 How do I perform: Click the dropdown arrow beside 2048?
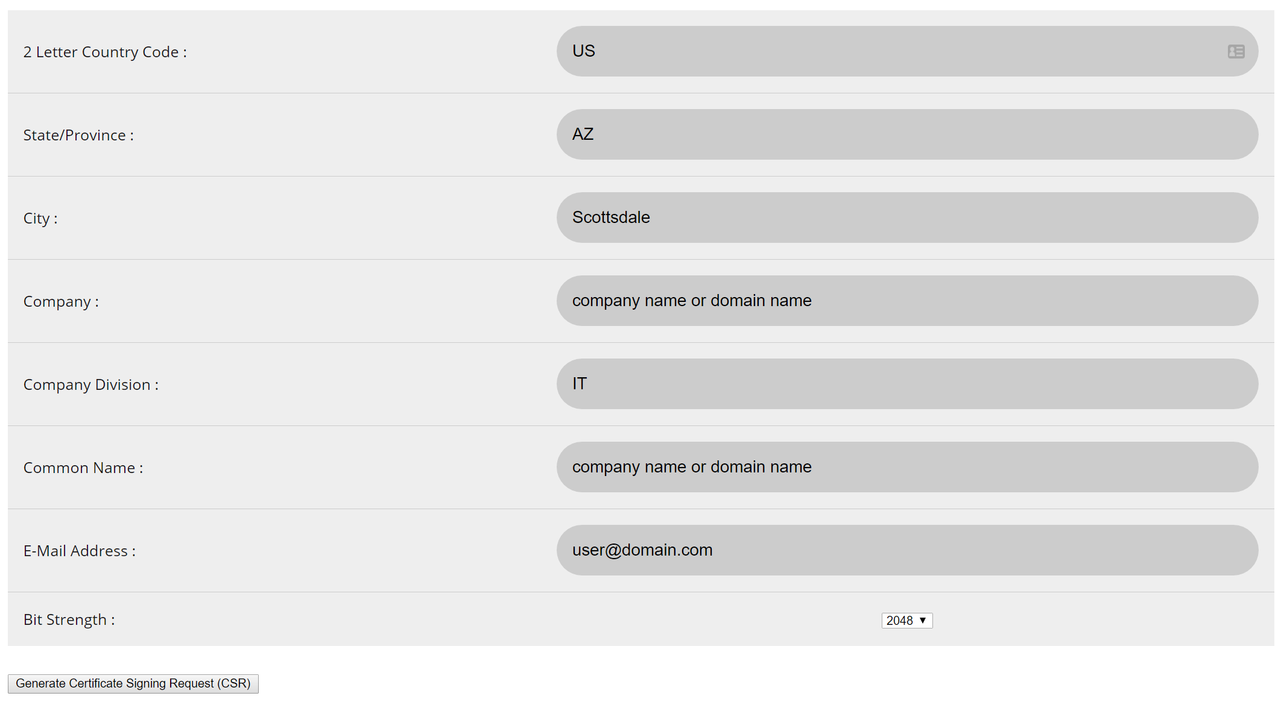(x=923, y=621)
